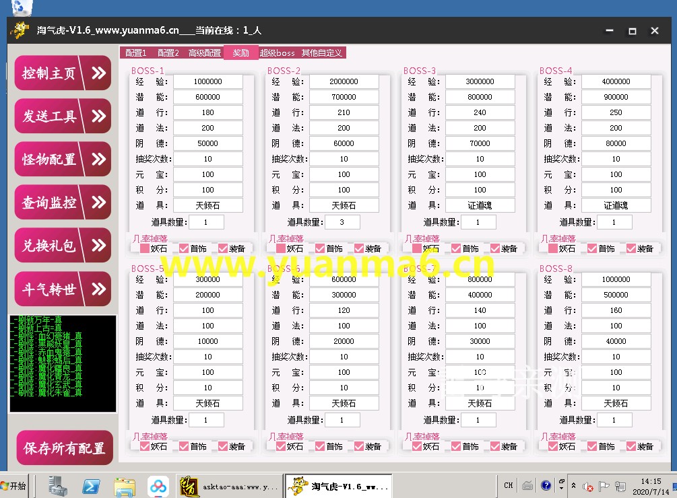Open the Windows 开始 start button
Viewport: 677px width, 498px height.
click(14, 487)
